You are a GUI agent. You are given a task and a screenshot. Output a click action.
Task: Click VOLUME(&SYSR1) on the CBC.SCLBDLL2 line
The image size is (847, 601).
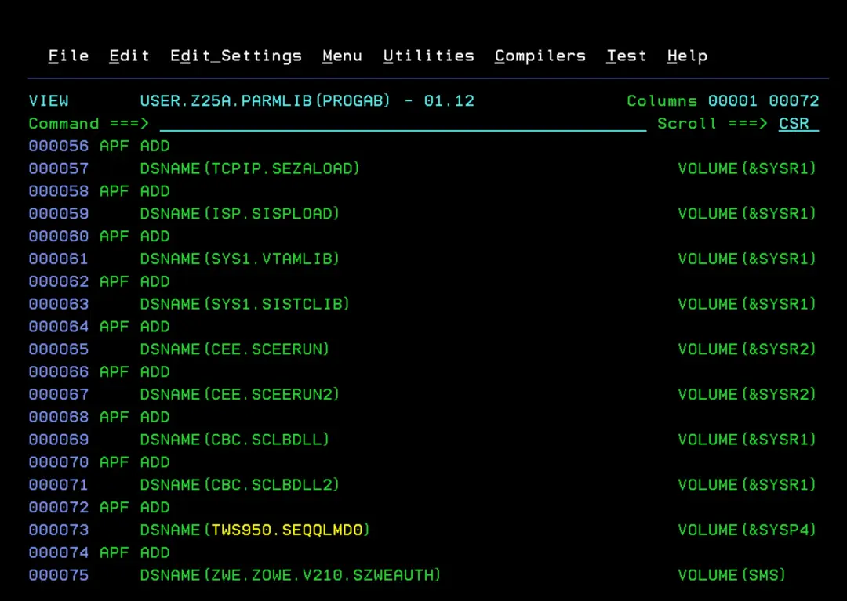(747, 485)
